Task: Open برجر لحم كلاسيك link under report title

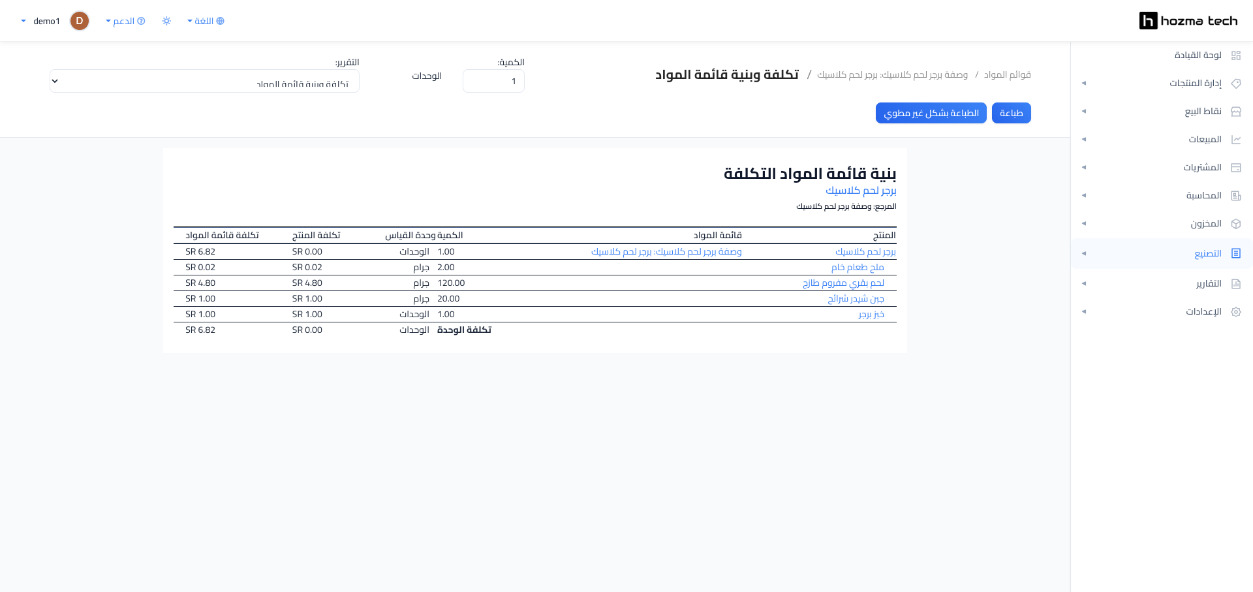Action: 861,191
